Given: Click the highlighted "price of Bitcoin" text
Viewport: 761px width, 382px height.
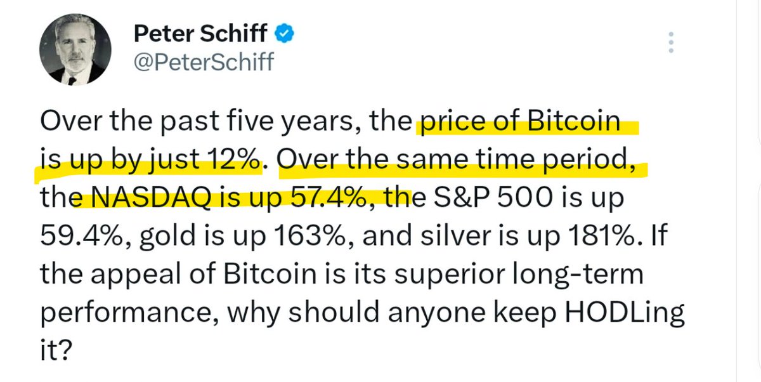Looking at the screenshot, I should tap(517, 122).
